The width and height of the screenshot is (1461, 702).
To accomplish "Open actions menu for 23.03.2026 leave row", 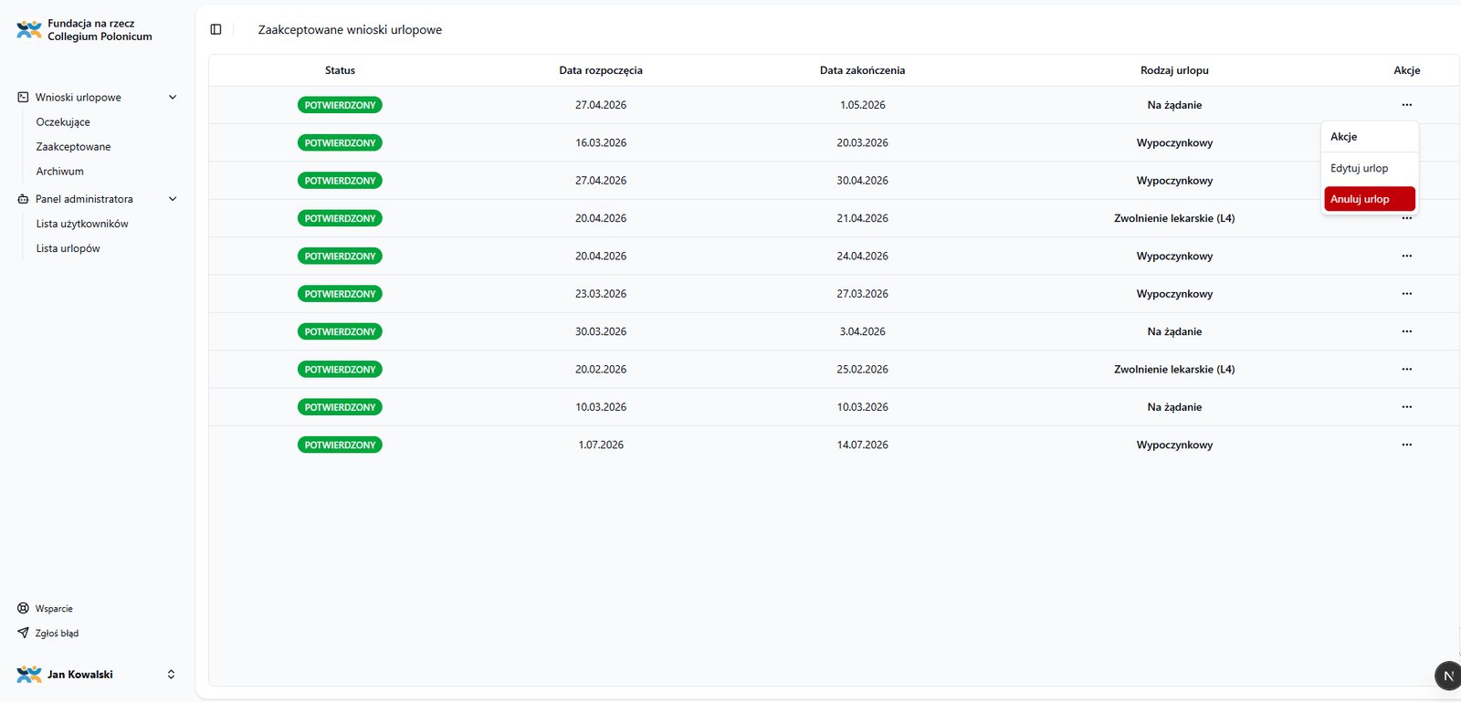I will [1406, 294].
